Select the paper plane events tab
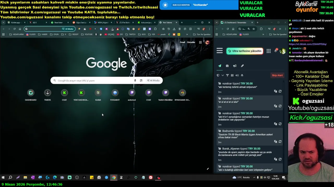 click(220, 66)
